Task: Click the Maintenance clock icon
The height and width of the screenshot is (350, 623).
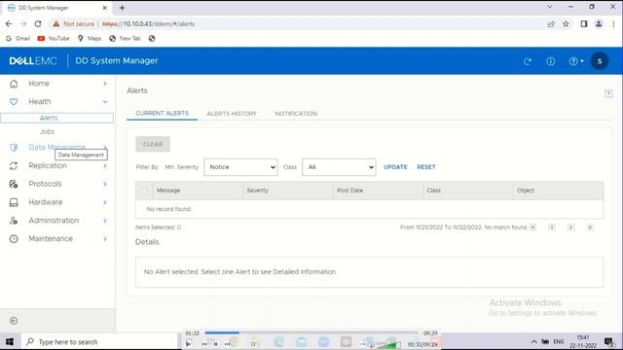Action: [x=14, y=239]
